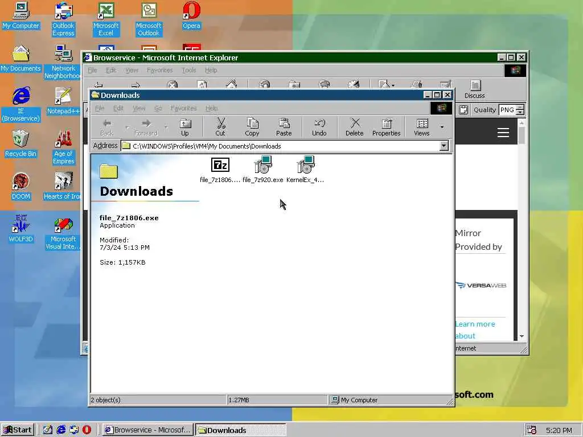Open Microsoft Outlook desktop shortcut
Screen dimensions: 583x437
[149, 19]
